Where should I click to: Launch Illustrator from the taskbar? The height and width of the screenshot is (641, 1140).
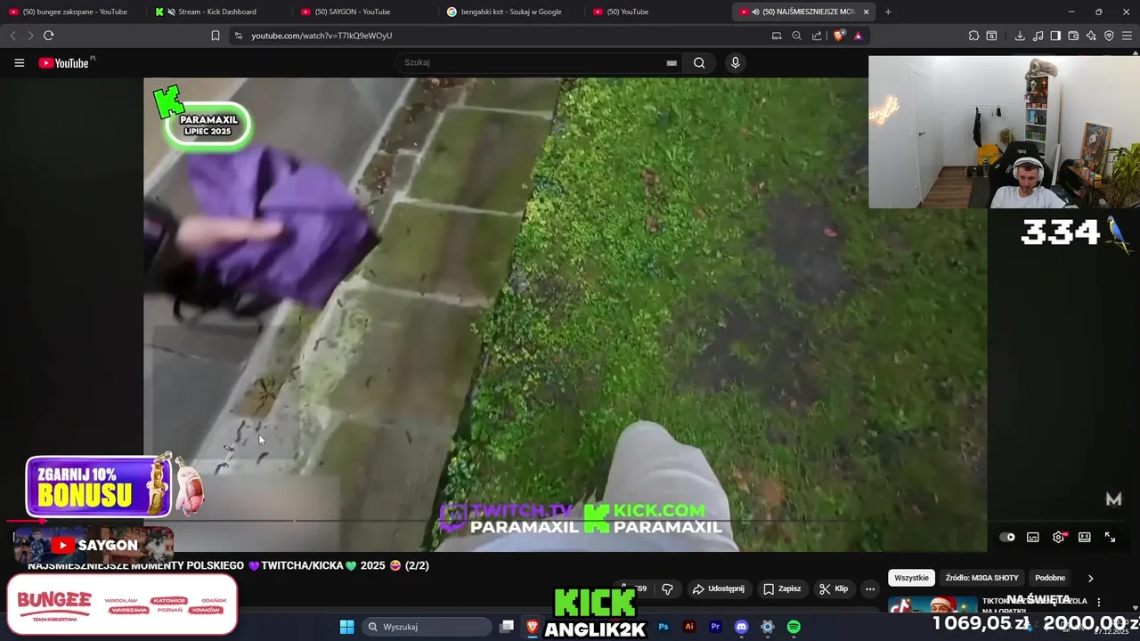(688, 627)
